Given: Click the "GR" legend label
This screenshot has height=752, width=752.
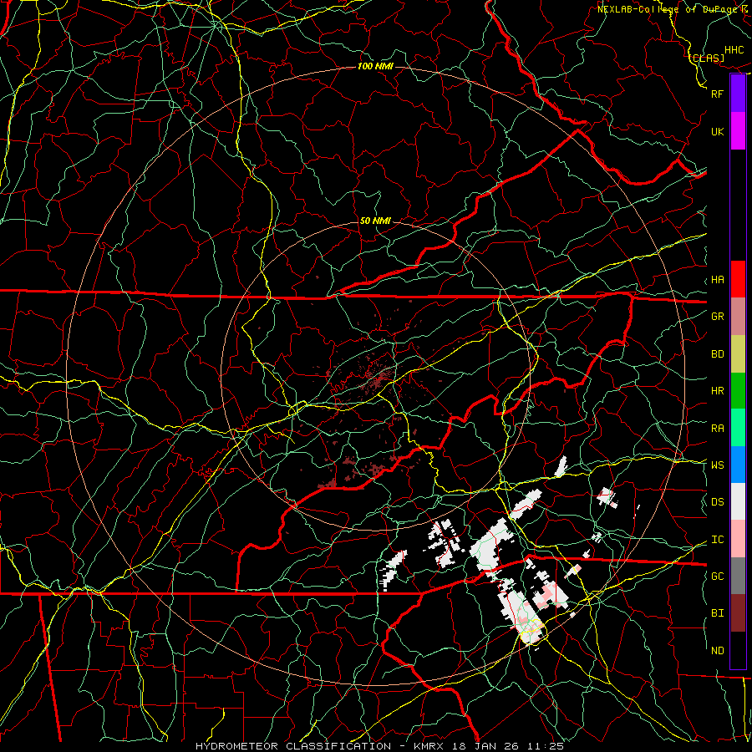Looking at the screenshot, I should point(718,317).
